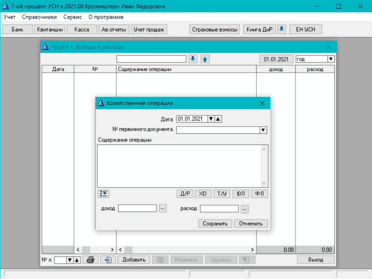Open the Справочники menu

[x=39, y=17]
